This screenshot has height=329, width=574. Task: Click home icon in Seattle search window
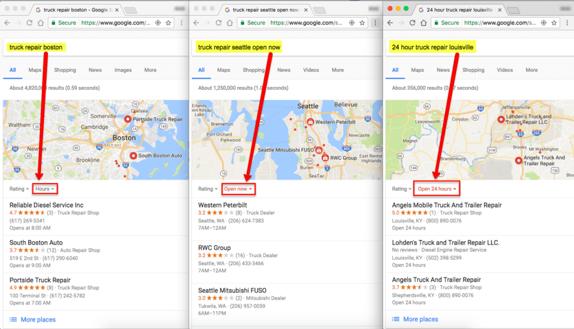click(x=230, y=23)
